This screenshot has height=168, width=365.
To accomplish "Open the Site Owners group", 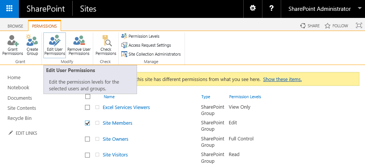I will tap(115, 139).
